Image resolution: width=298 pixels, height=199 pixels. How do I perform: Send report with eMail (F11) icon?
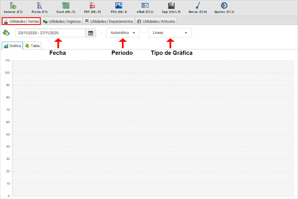tap(145, 5)
